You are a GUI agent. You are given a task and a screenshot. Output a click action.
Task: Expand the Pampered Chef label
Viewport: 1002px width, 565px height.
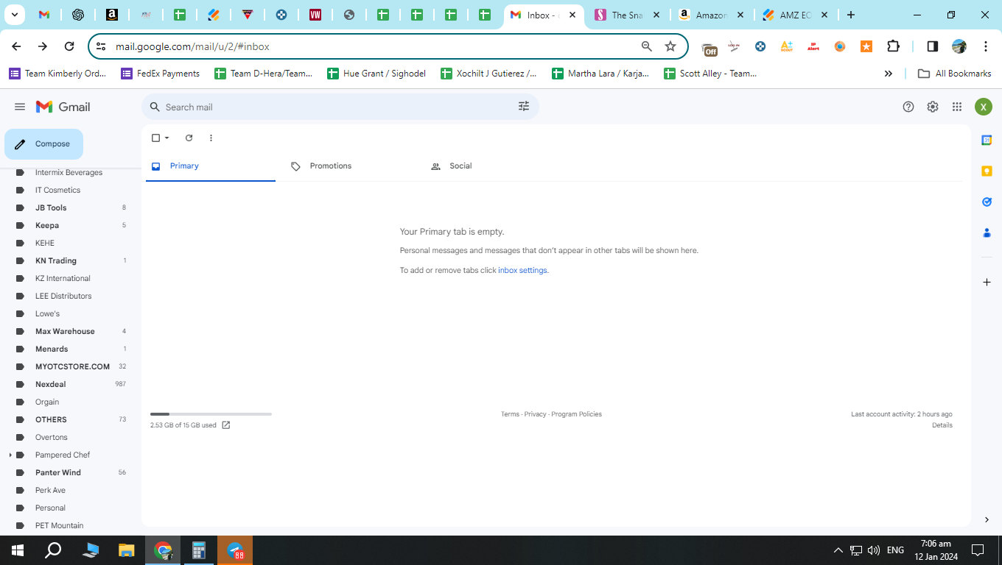point(10,455)
